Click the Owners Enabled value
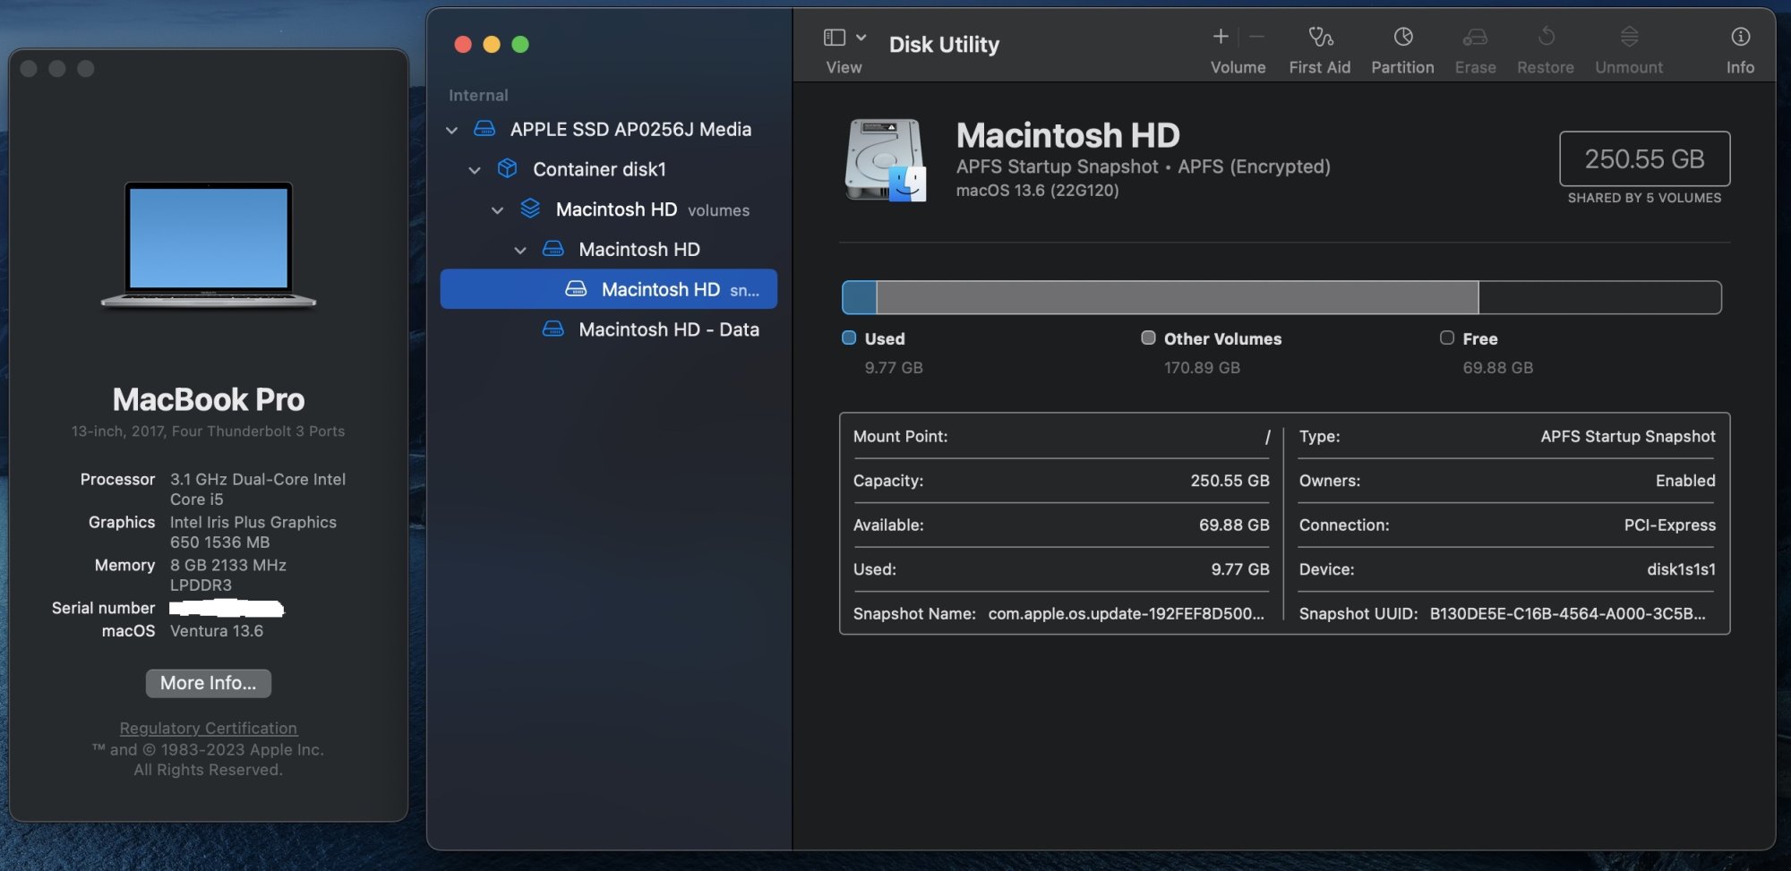This screenshot has height=871, width=1791. [x=1685, y=481]
